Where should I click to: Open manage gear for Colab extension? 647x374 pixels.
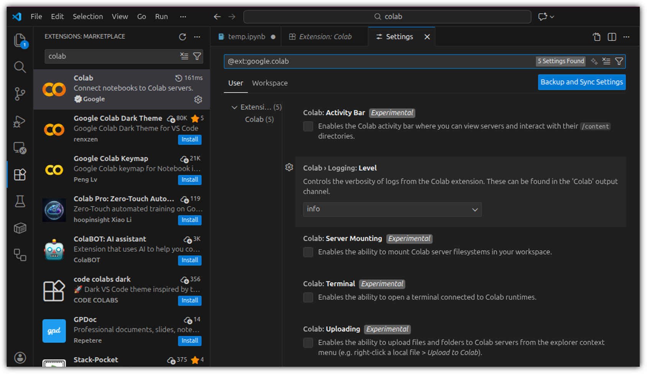198,99
